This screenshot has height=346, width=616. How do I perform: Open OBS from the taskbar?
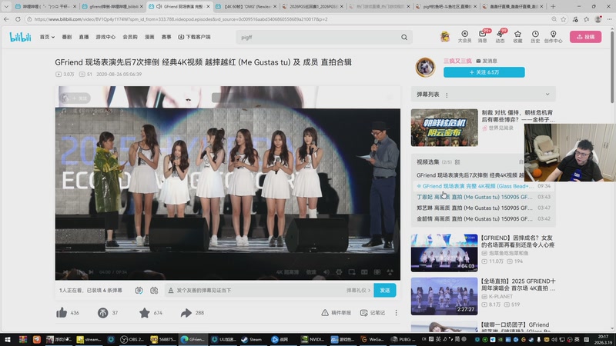click(x=132, y=339)
